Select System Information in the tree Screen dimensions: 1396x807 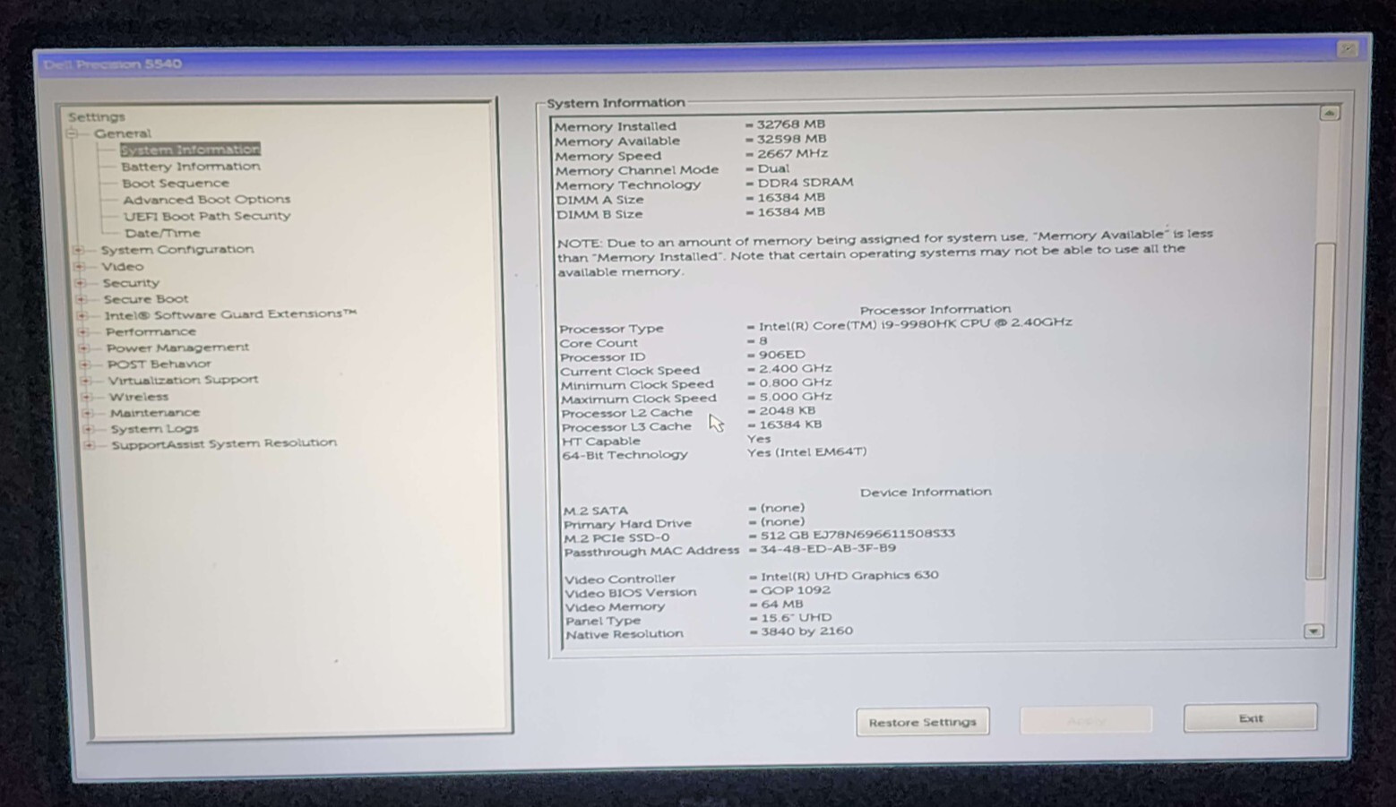click(x=190, y=150)
